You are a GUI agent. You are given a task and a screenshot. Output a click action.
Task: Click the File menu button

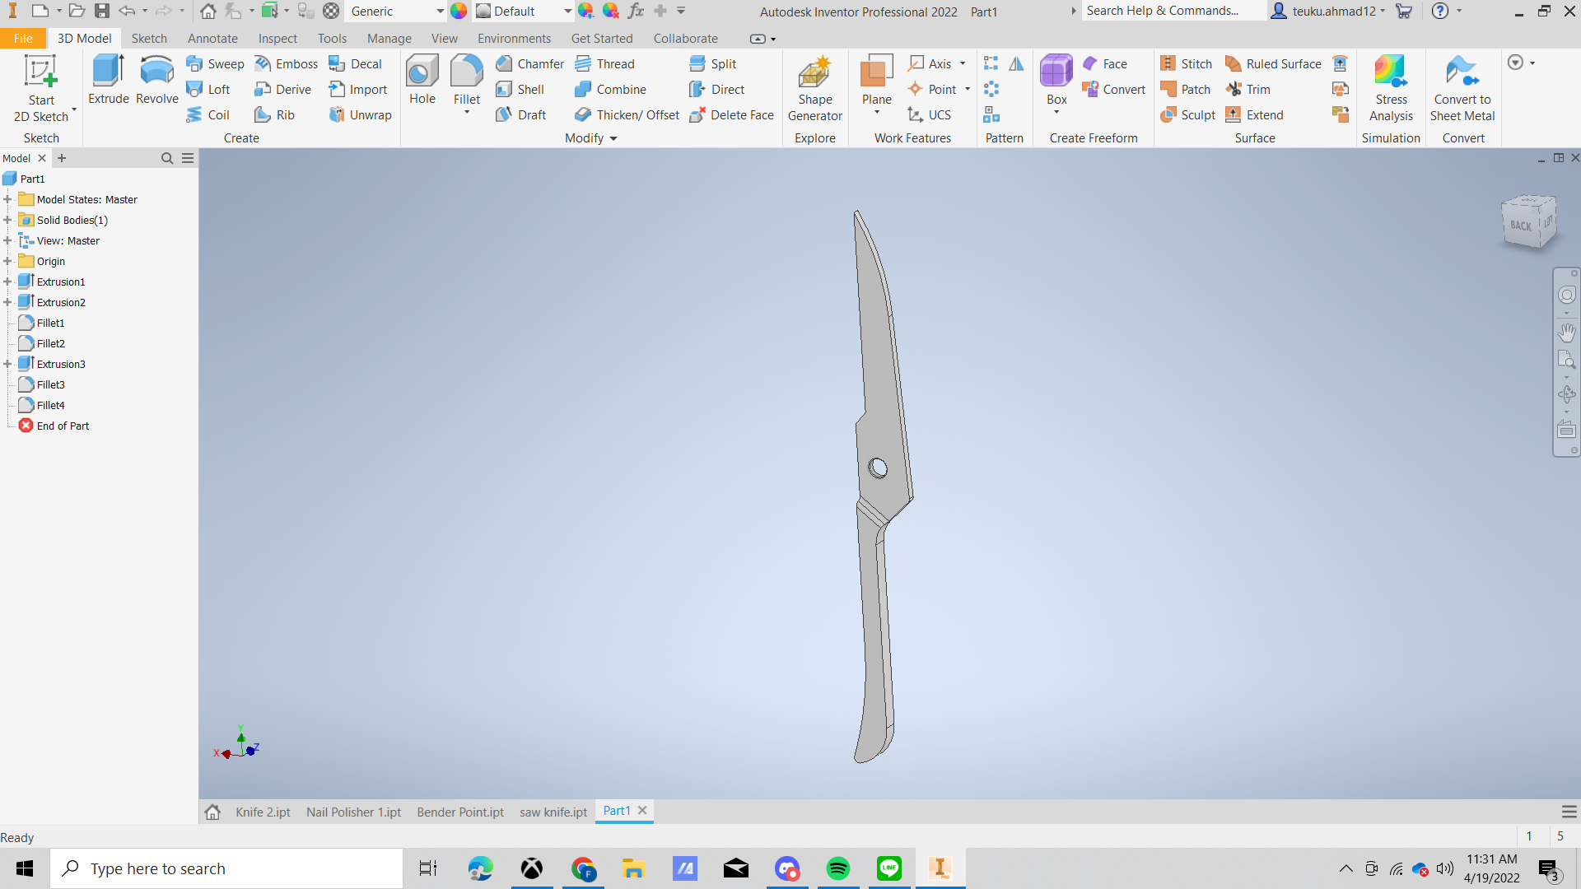click(23, 38)
